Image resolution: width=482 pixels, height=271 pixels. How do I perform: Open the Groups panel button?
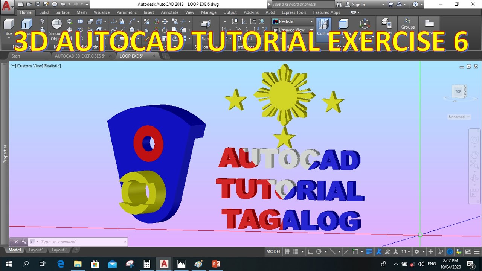click(408, 24)
